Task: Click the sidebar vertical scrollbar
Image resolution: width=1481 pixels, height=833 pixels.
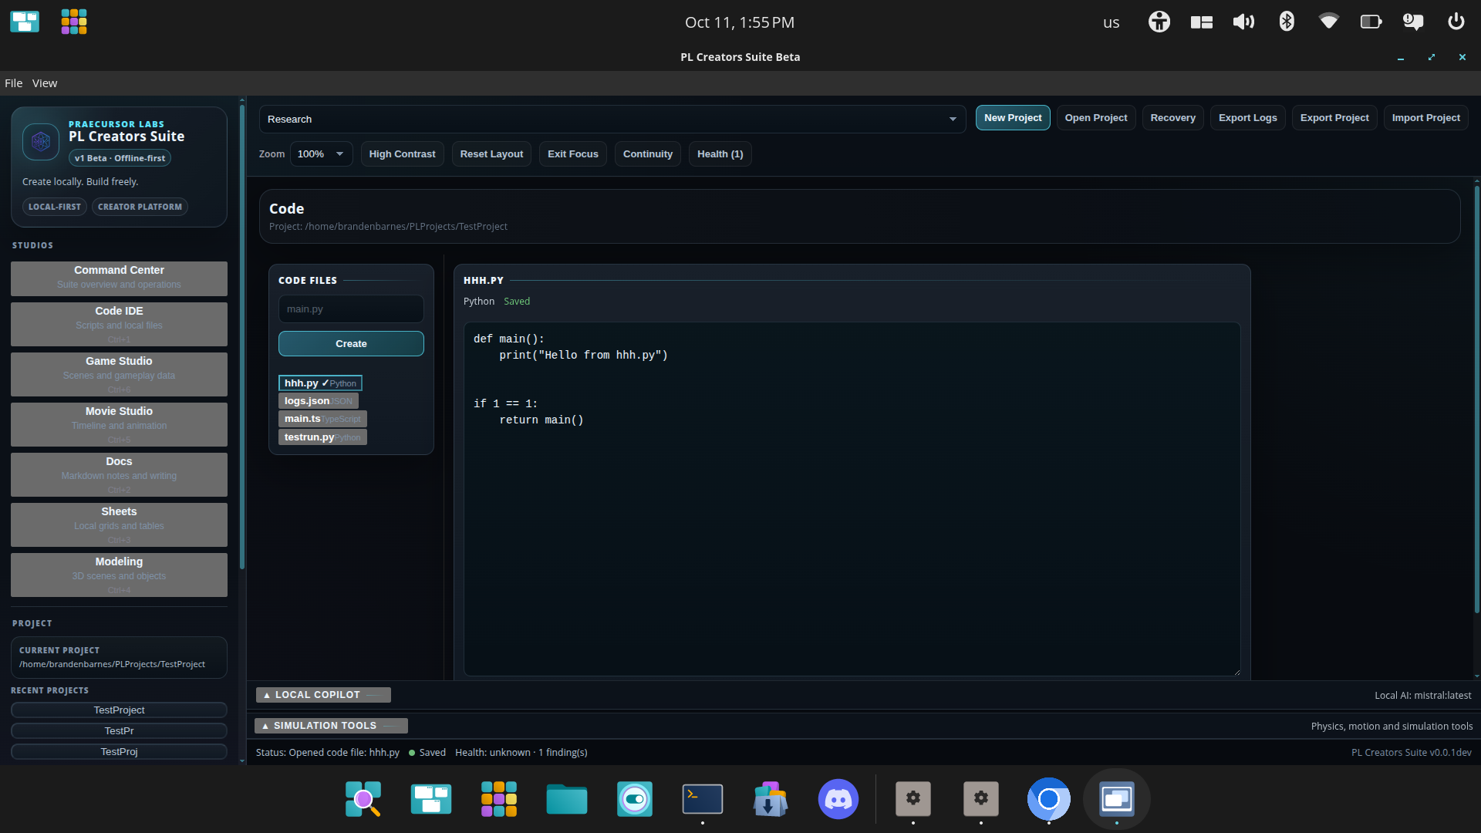Action: click(x=242, y=337)
